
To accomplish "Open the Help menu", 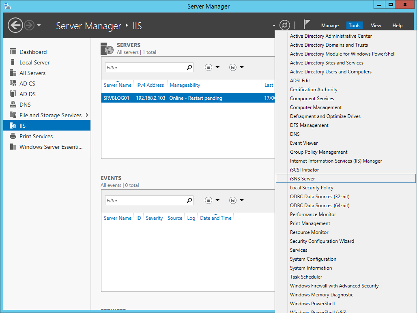I will 397,26.
